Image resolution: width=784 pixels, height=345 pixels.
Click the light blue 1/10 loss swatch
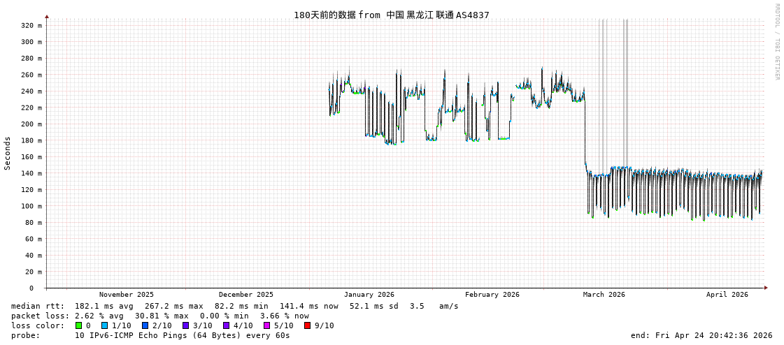[104, 325]
